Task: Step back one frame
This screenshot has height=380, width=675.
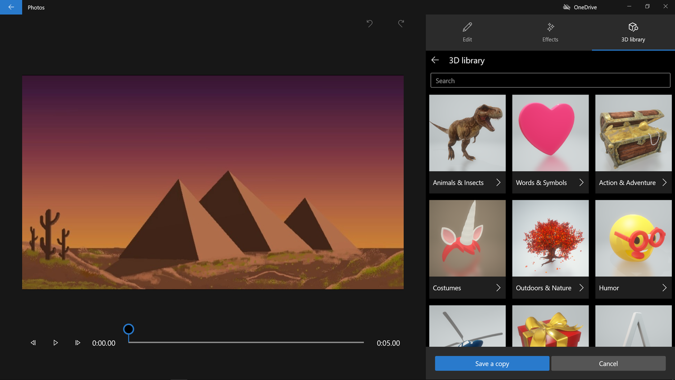Action: point(33,343)
